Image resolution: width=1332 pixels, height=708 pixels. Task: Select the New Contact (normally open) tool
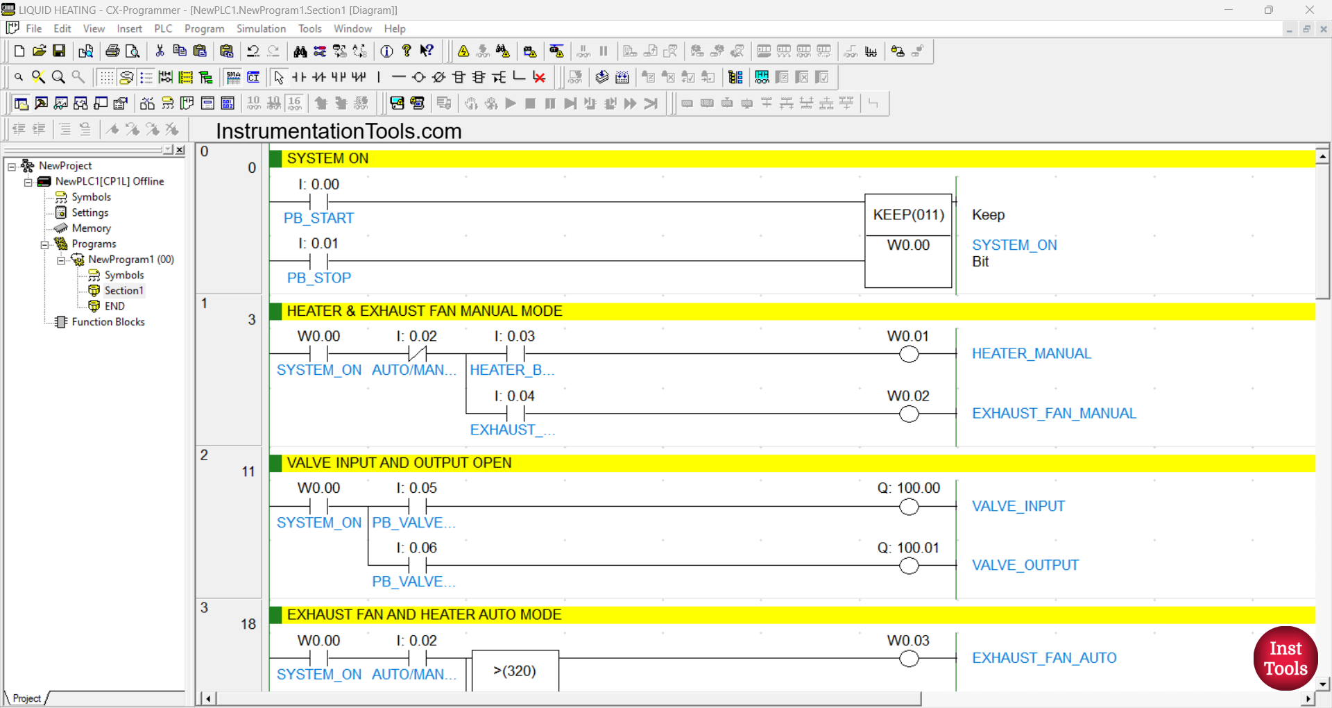click(x=299, y=77)
